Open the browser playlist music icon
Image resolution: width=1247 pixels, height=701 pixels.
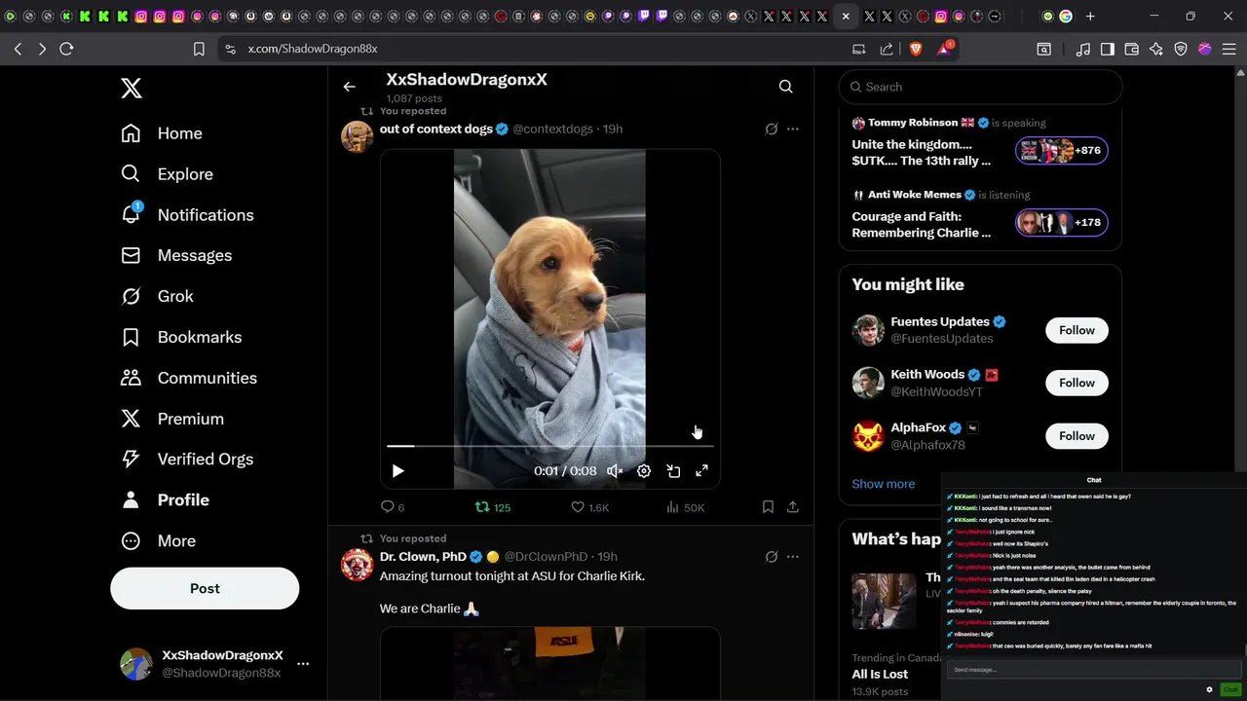[x=1083, y=49]
